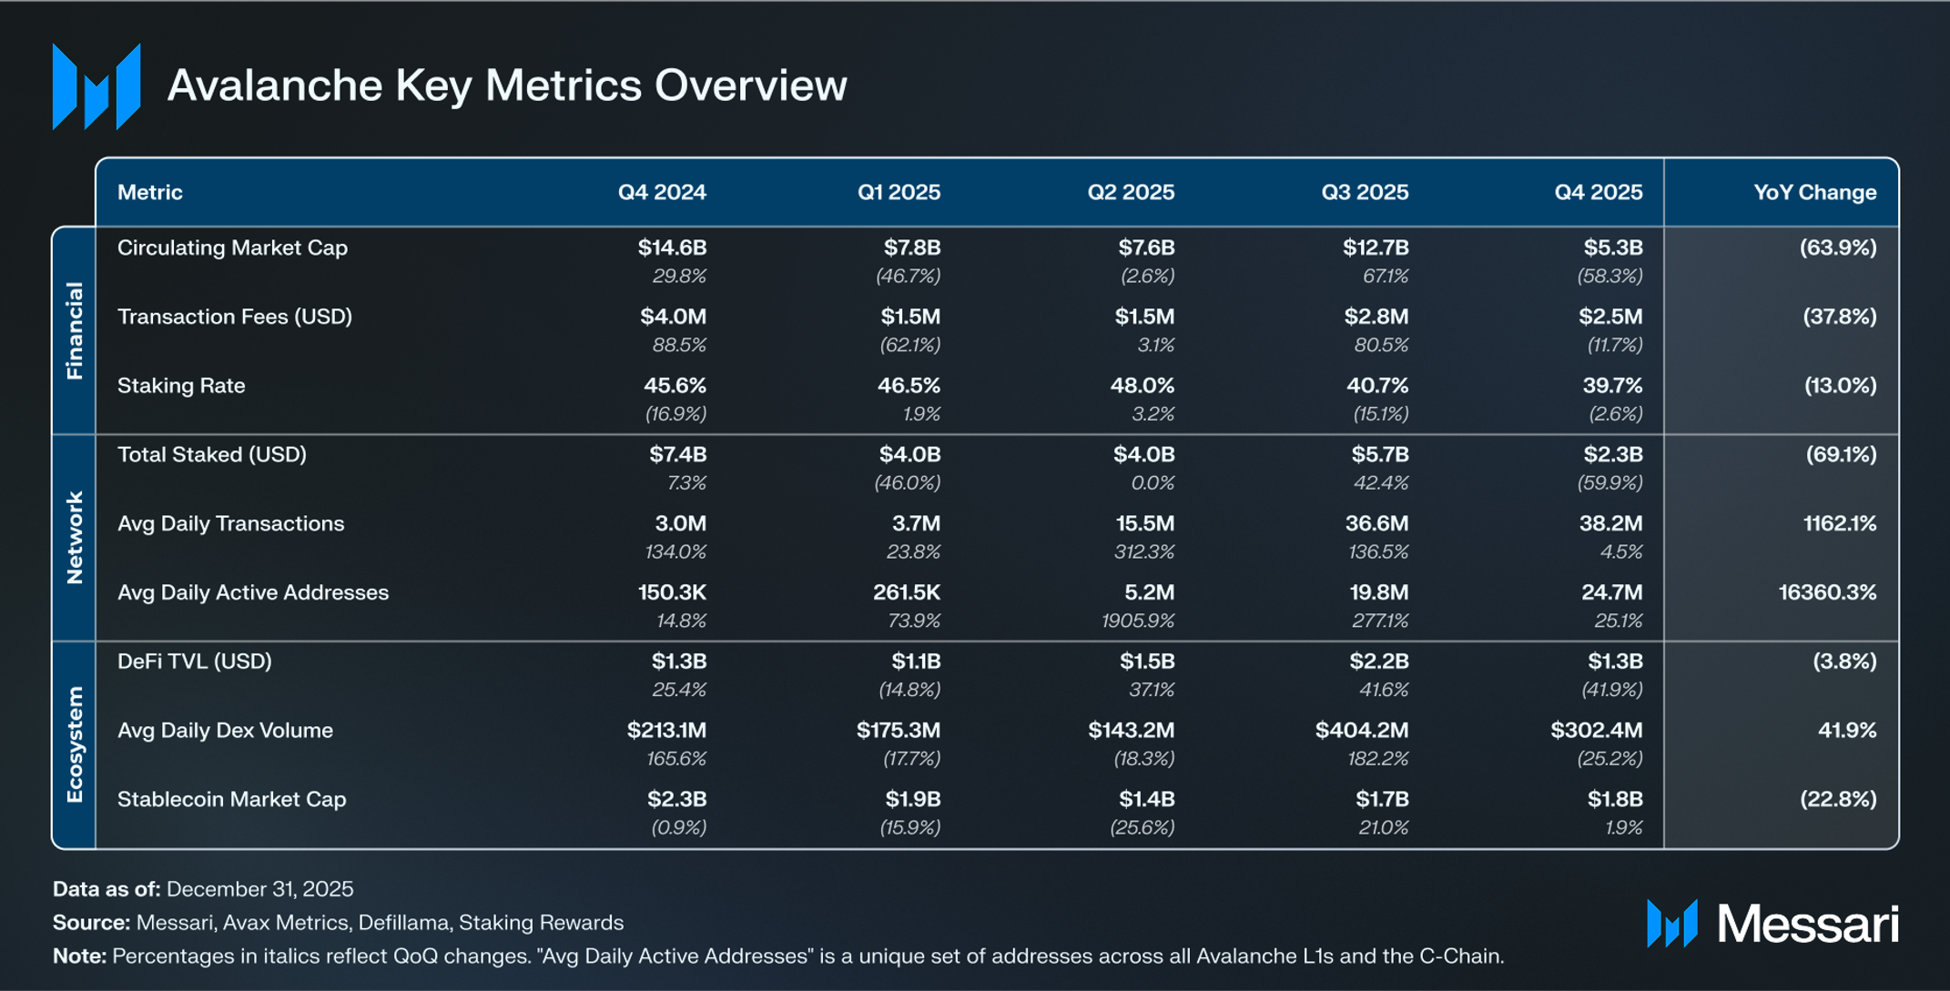Screen dimensions: 1950x991
Task: Select the Network section tab
Action: 75,537
